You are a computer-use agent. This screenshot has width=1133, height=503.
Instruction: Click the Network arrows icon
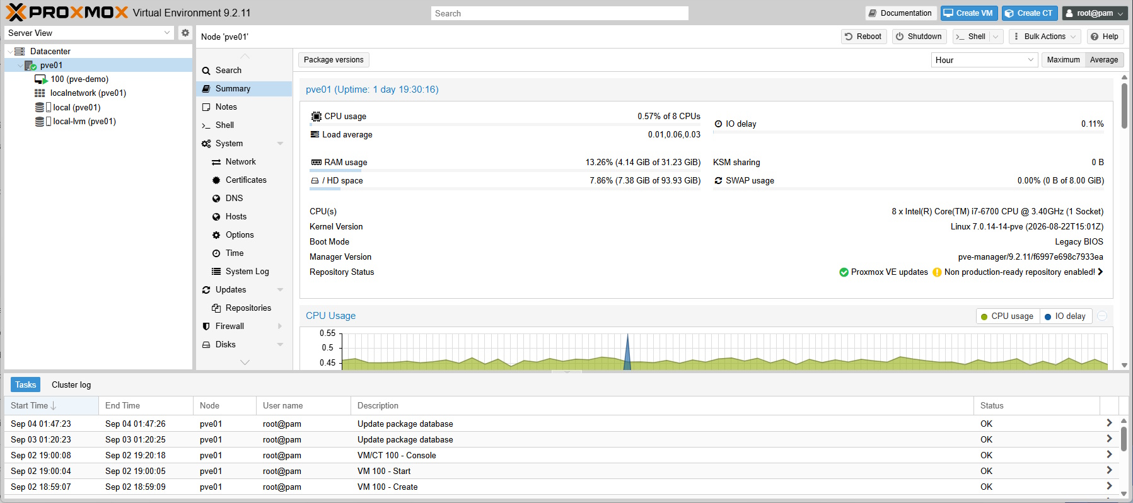point(216,162)
